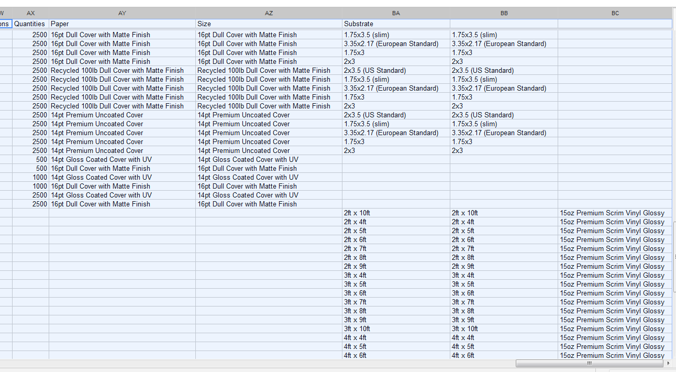Select '2ft x 10ft' in column BA

396,213
